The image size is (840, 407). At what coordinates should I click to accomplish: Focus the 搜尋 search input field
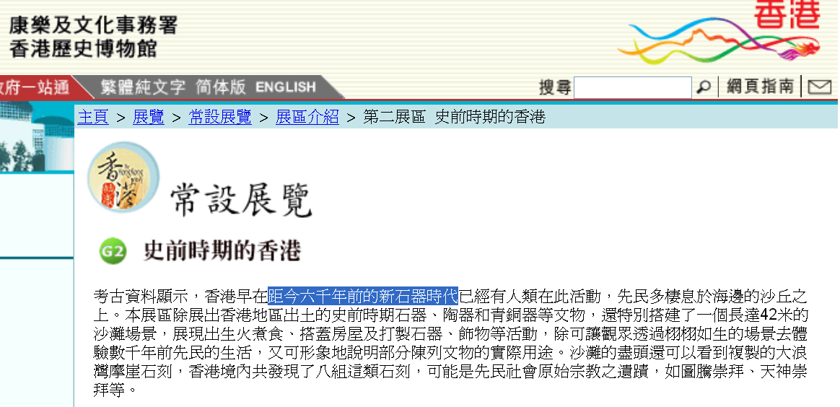(633, 88)
